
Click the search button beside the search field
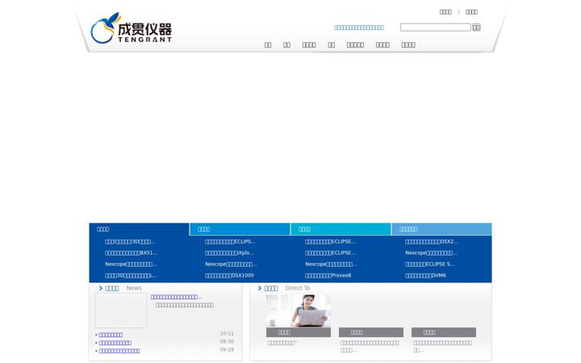pyautogui.click(x=476, y=27)
